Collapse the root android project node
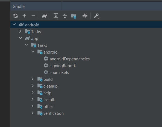 click(x=14, y=24)
